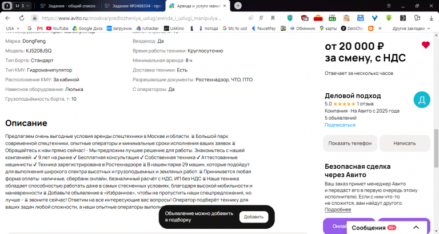Open the green download arrow extension
The image size is (439, 234).
389,18
